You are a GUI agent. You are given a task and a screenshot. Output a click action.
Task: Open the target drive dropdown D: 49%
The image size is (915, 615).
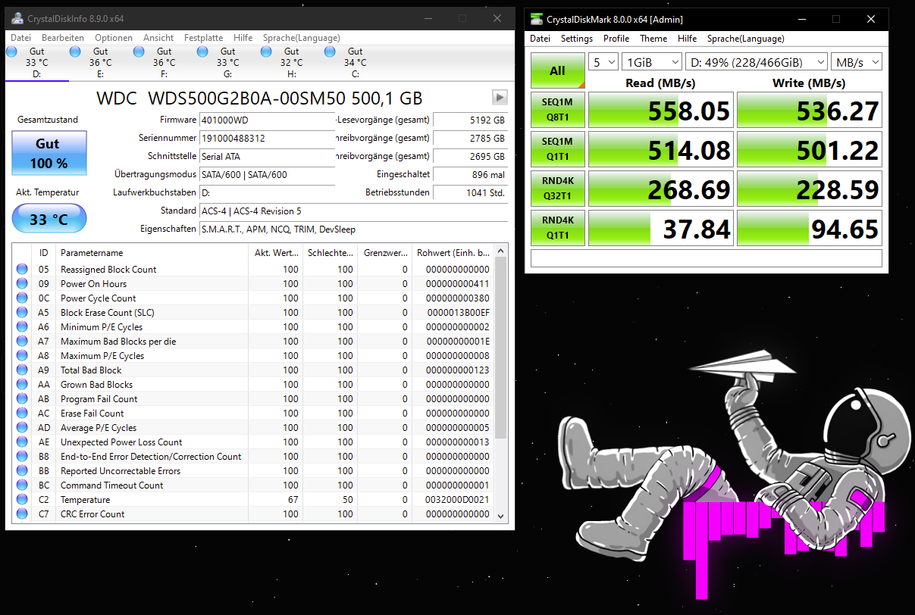(756, 62)
